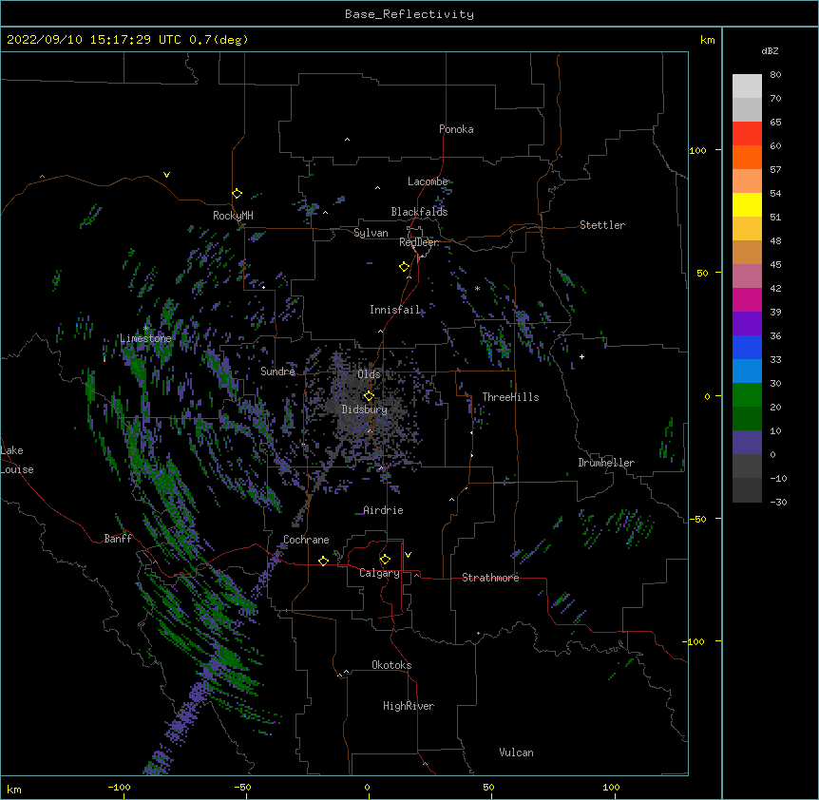819x800 pixels.
Task: Click the Stettler city label
Action: (602, 225)
